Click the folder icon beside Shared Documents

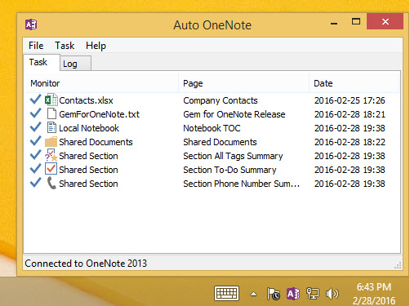click(x=51, y=142)
